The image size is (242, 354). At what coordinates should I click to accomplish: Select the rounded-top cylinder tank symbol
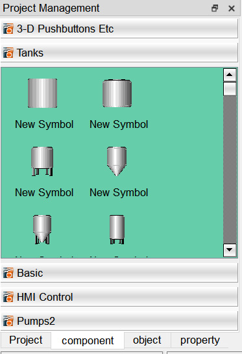pyautogui.click(x=117, y=93)
